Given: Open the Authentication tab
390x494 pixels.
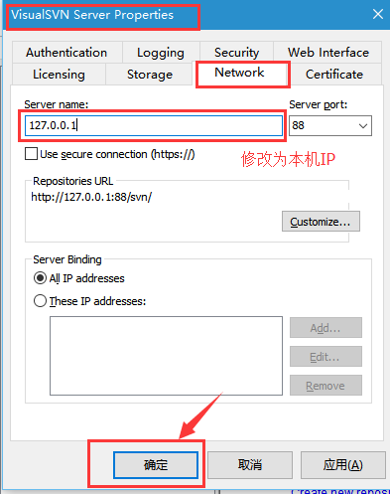Looking at the screenshot, I should [67, 53].
